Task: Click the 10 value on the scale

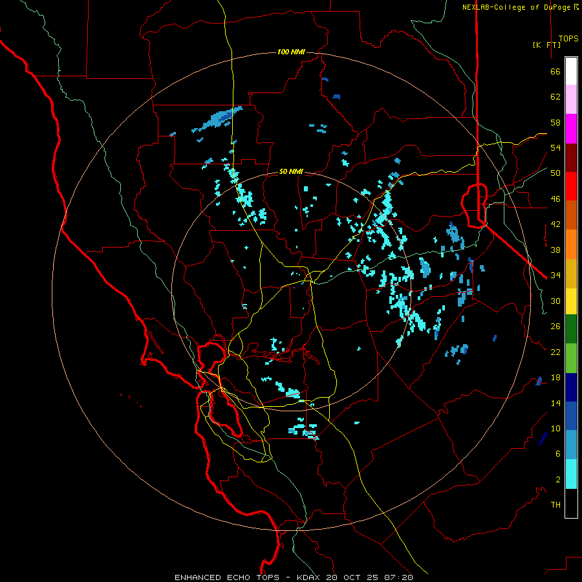Action: click(x=555, y=428)
